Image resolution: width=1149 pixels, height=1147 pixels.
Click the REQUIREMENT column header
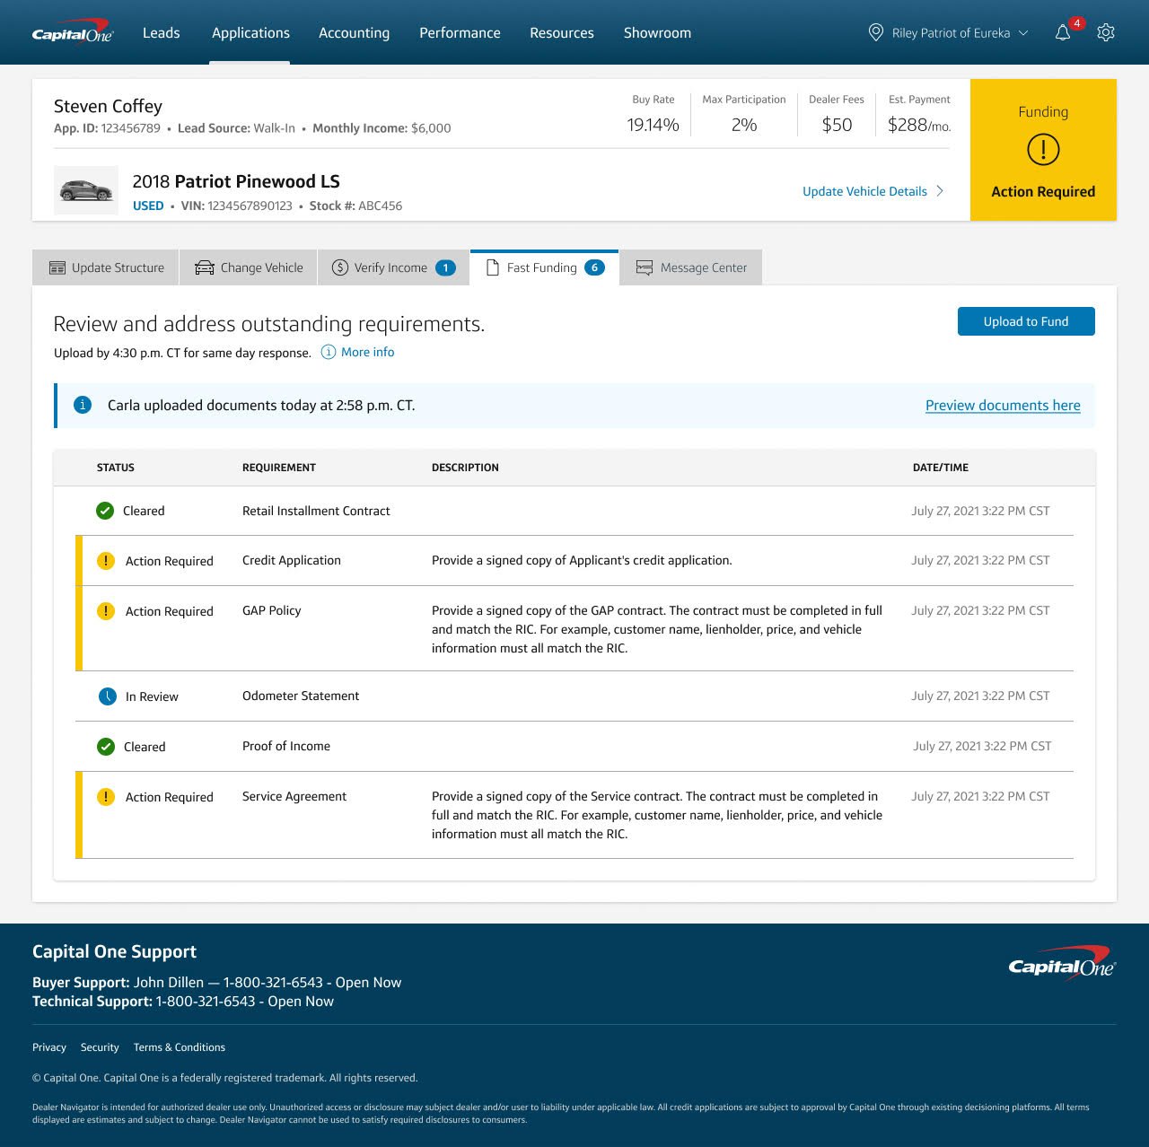click(x=279, y=468)
